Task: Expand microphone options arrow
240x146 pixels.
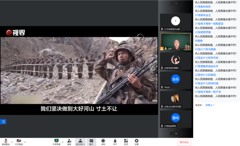Action: point(12,142)
